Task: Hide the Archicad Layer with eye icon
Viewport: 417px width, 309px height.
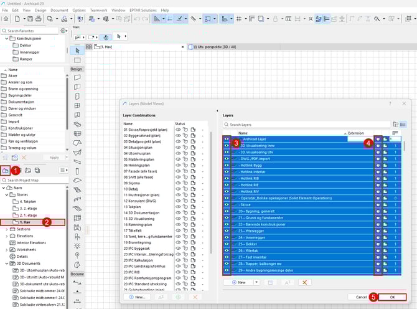Action: [227, 140]
